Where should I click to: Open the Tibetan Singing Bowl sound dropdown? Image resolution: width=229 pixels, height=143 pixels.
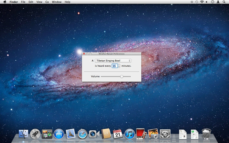tap(113, 61)
